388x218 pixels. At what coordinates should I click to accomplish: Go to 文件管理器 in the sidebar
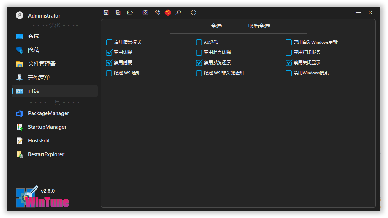[42, 64]
